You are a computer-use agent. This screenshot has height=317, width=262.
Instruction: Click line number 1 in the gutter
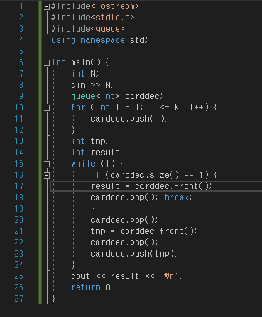coord(21,6)
